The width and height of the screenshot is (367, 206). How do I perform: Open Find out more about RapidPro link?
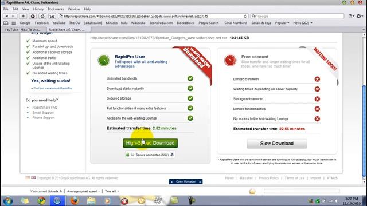(x=53, y=88)
